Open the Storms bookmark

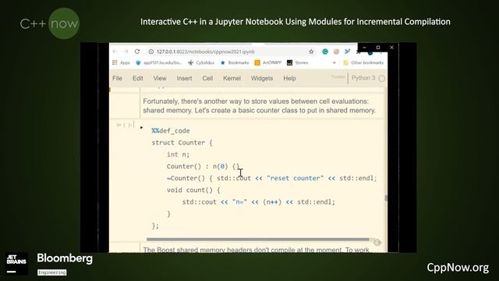coord(298,62)
